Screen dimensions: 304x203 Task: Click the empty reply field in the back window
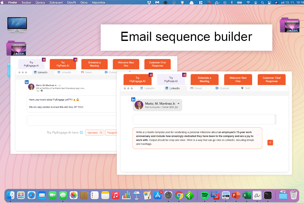tap(72, 121)
